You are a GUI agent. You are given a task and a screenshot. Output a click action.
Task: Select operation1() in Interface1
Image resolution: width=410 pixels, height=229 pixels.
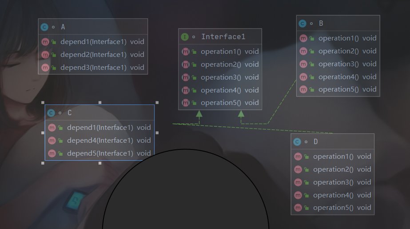point(220,52)
